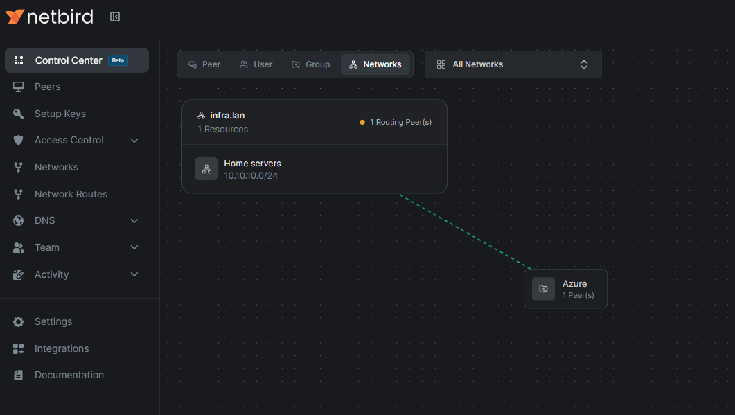
Task: Click the Peers monitor icon in sidebar
Action: coord(19,87)
